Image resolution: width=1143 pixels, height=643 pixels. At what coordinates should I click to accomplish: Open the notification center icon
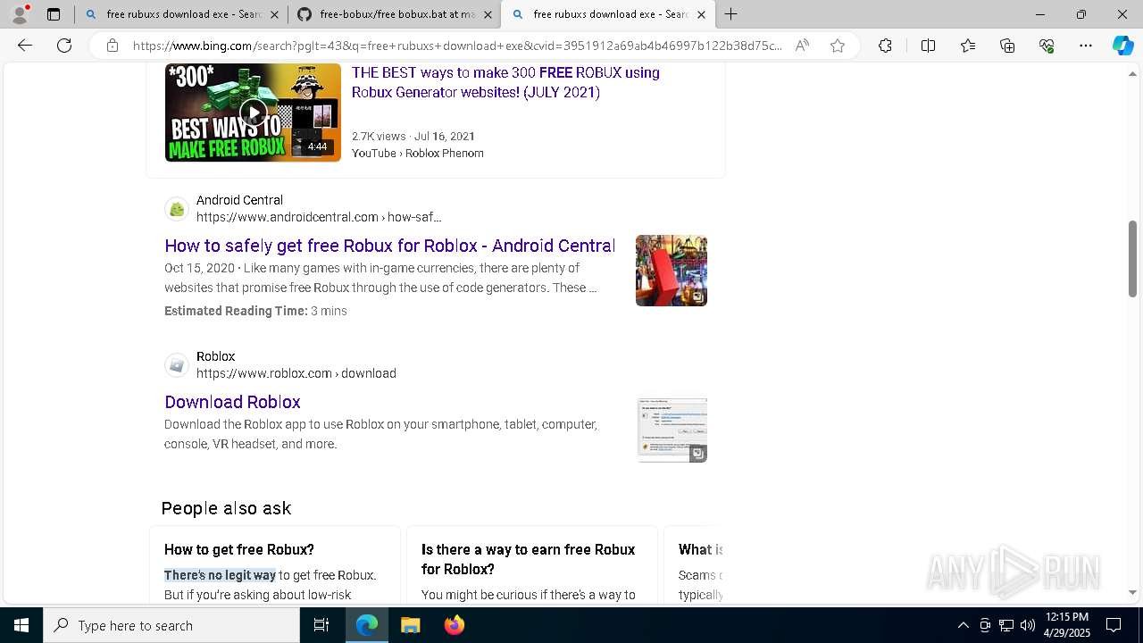click(x=1114, y=625)
